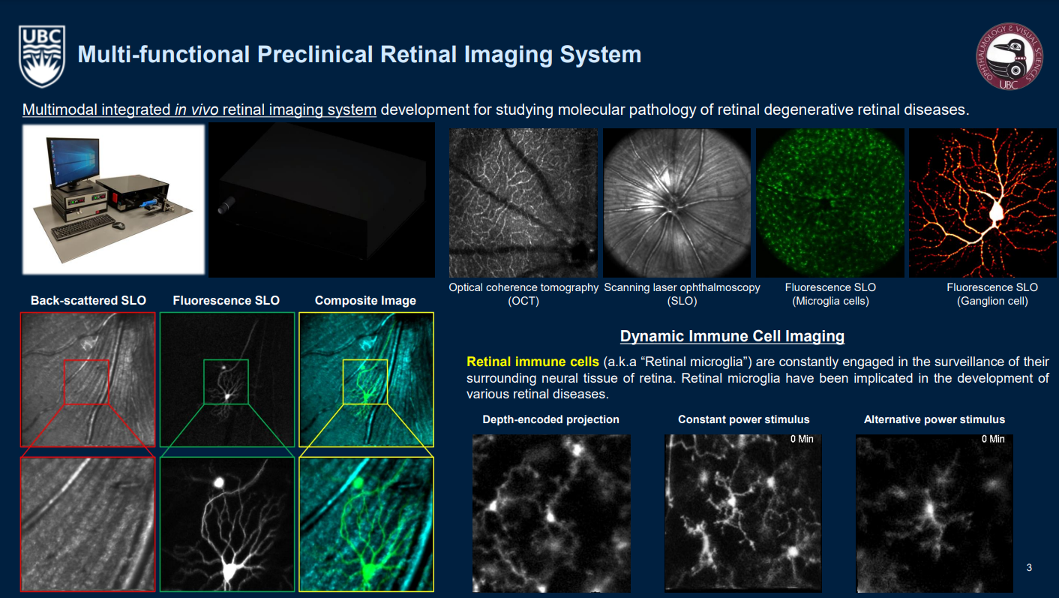
Task: Open the Optical coherence tomography (OCT) image
Action: pyautogui.click(x=523, y=203)
